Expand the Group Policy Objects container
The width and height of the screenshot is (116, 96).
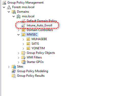click(x=19, y=53)
